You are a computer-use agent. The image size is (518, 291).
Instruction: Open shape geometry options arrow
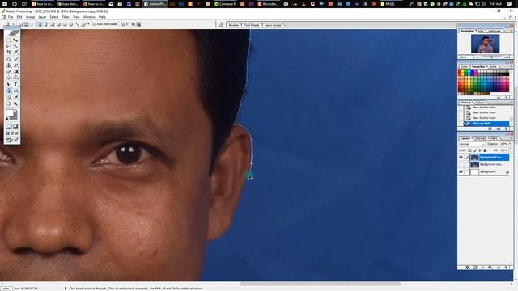click(x=88, y=24)
